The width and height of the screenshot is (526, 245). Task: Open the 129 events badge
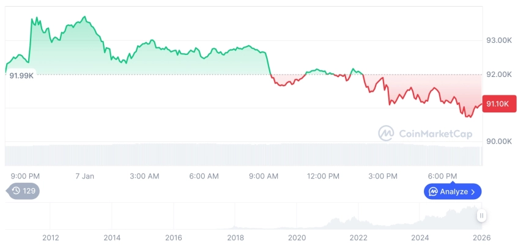[23, 191]
